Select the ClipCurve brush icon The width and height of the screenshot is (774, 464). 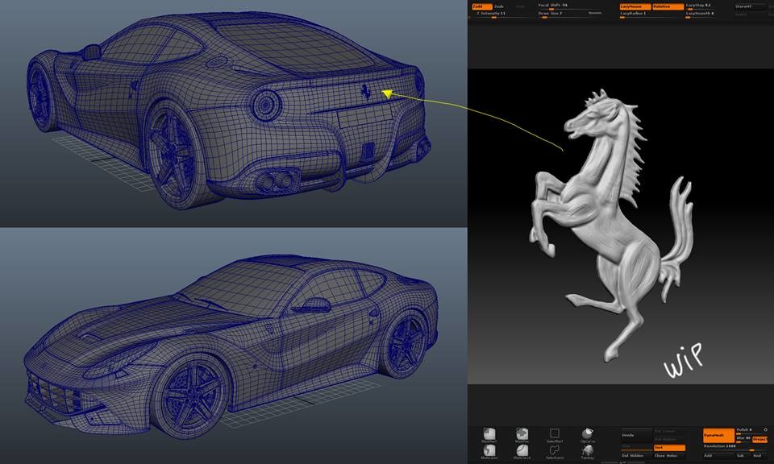588,434
